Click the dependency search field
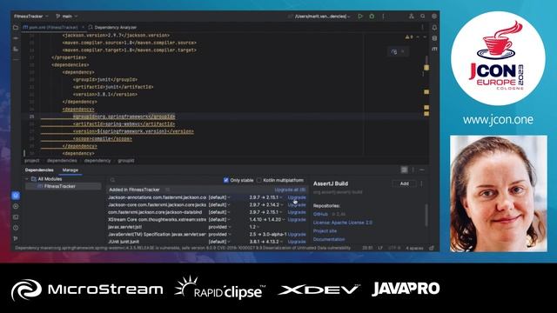 coord(164,180)
